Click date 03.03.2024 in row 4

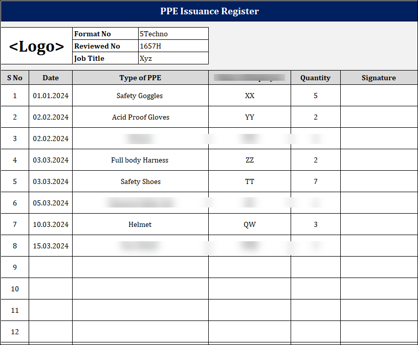(51, 160)
